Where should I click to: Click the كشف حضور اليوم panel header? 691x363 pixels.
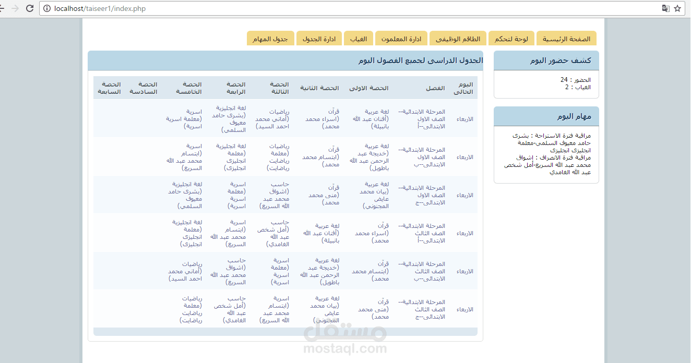[546, 60]
